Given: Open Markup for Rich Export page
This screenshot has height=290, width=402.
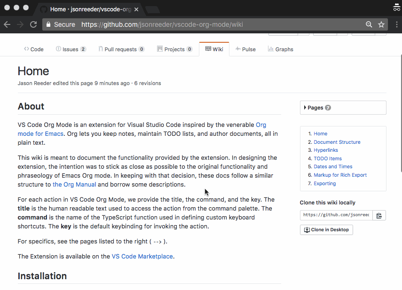Looking at the screenshot, I should [x=340, y=175].
